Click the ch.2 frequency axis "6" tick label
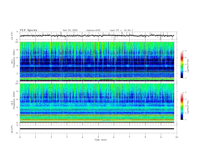The width and height of the screenshot is (199, 154). 18,99
